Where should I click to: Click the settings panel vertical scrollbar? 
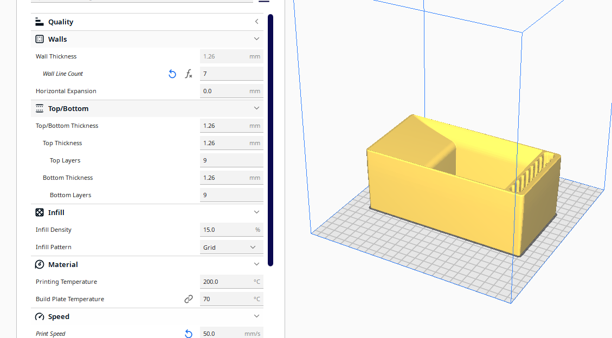(270, 140)
